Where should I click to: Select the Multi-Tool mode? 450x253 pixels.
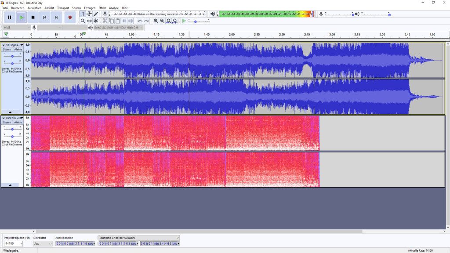(x=95, y=21)
